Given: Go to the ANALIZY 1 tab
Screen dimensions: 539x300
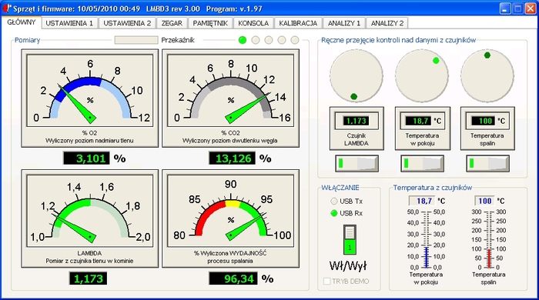Looking at the screenshot, I should point(344,23).
